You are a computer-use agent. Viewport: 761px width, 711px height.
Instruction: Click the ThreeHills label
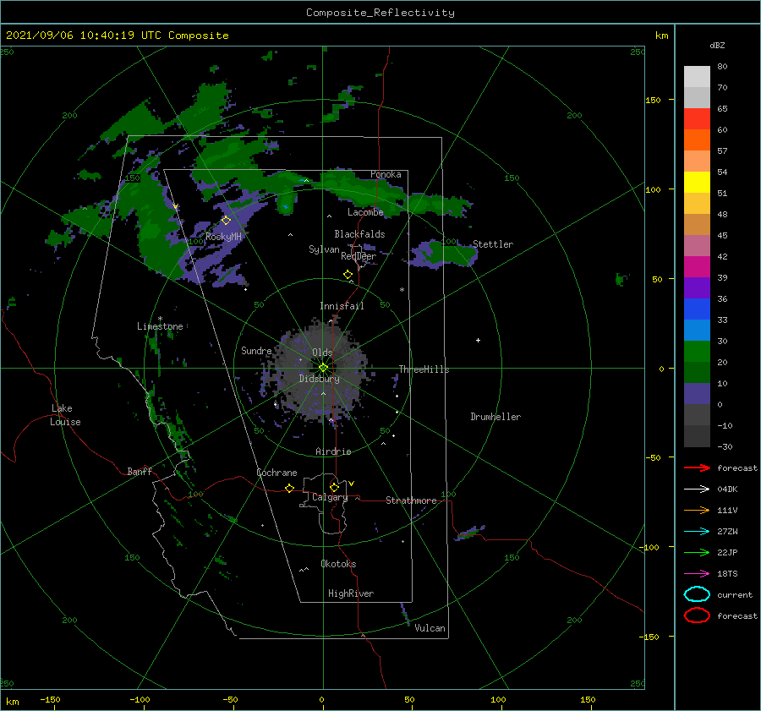point(424,369)
